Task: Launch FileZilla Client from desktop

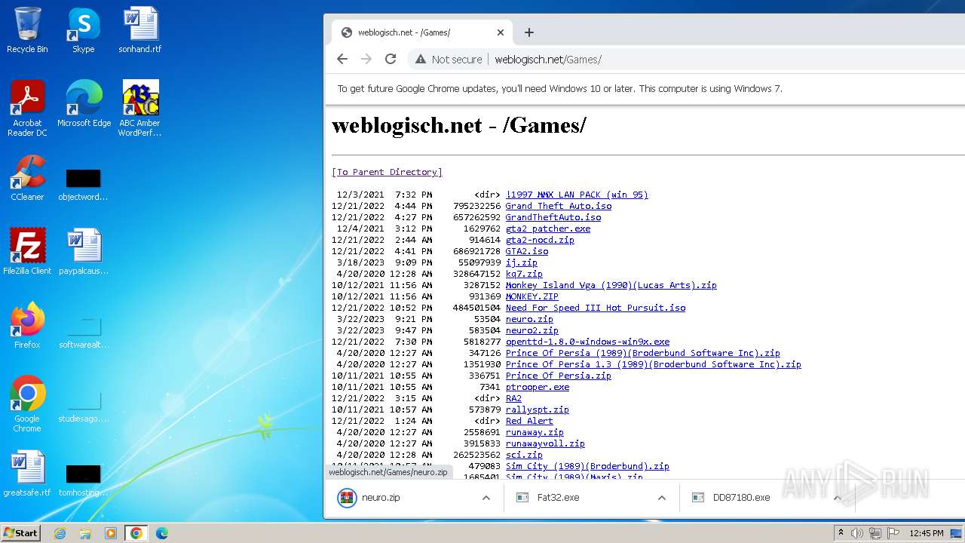Action: [x=27, y=251]
